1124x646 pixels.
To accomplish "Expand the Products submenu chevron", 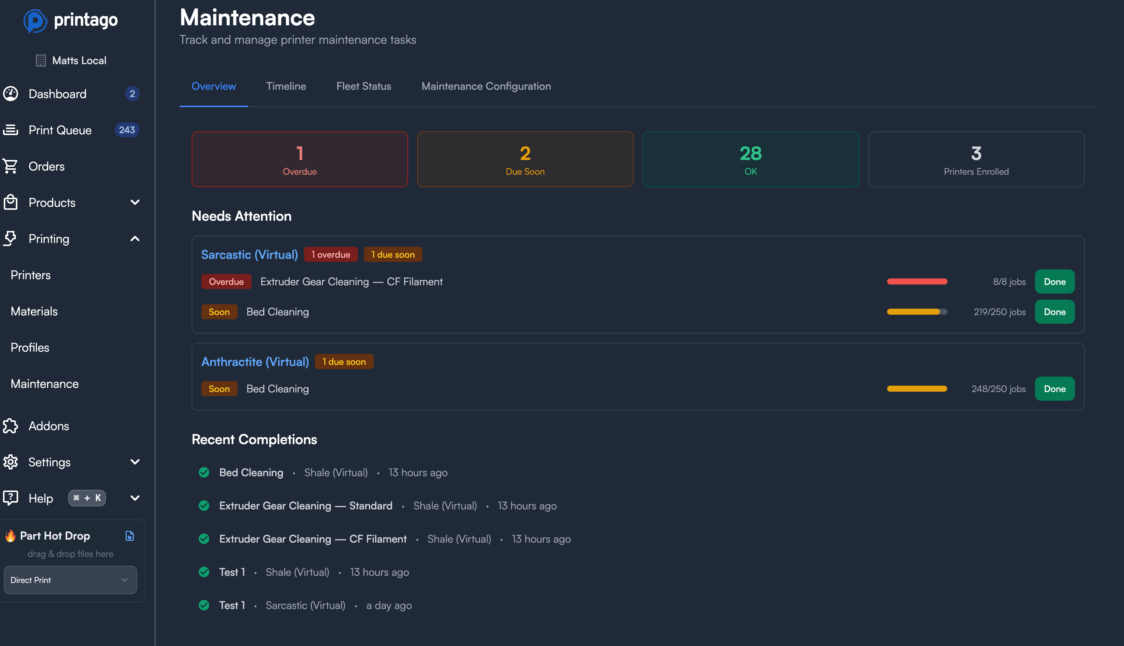I will click(x=135, y=202).
